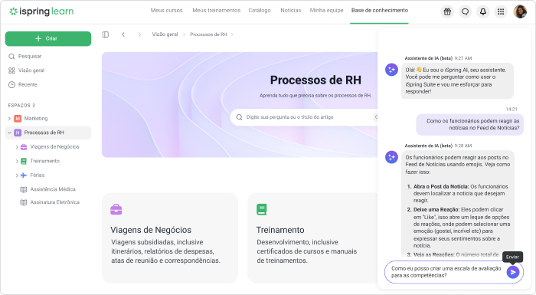Image resolution: width=536 pixels, height=295 pixels.
Task: Click the AI assistant avatar by the second reply
Action: (391, 157)
